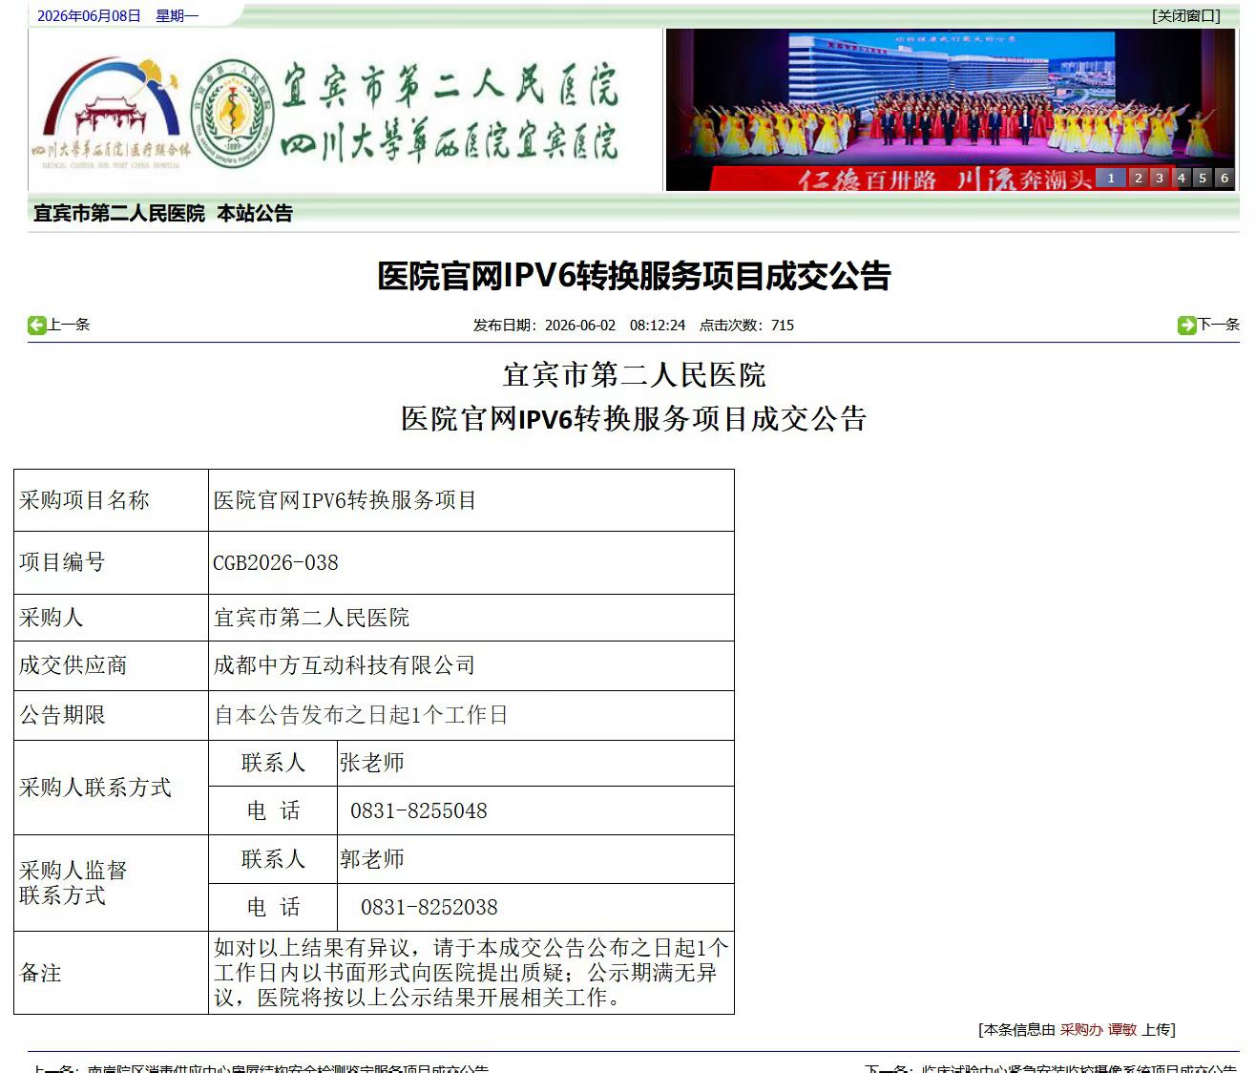Select slideshow page 2 indicator
This screenshot has width=1256, height=1073.
point(1138,178)
